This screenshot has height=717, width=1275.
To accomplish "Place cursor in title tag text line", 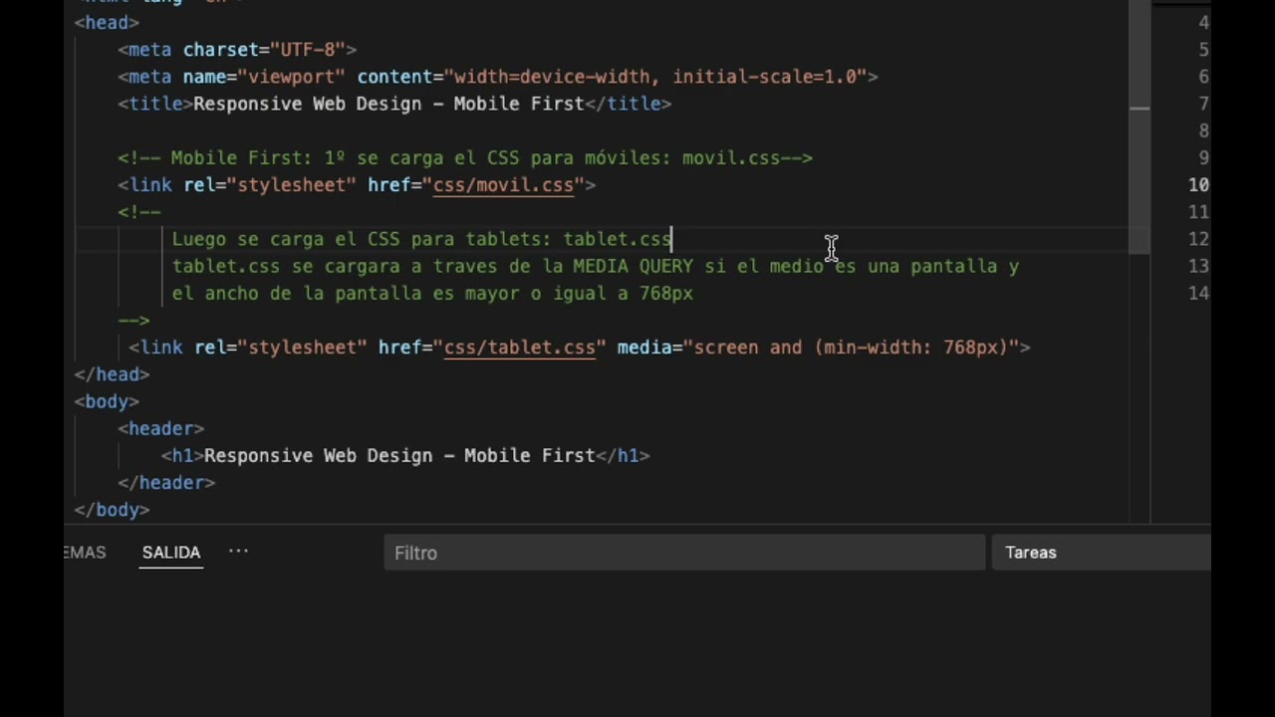I will coord(394,104).
